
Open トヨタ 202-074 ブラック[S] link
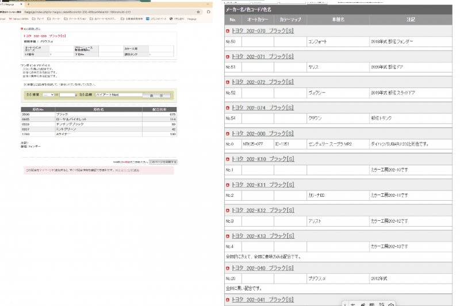click(263, 108)
